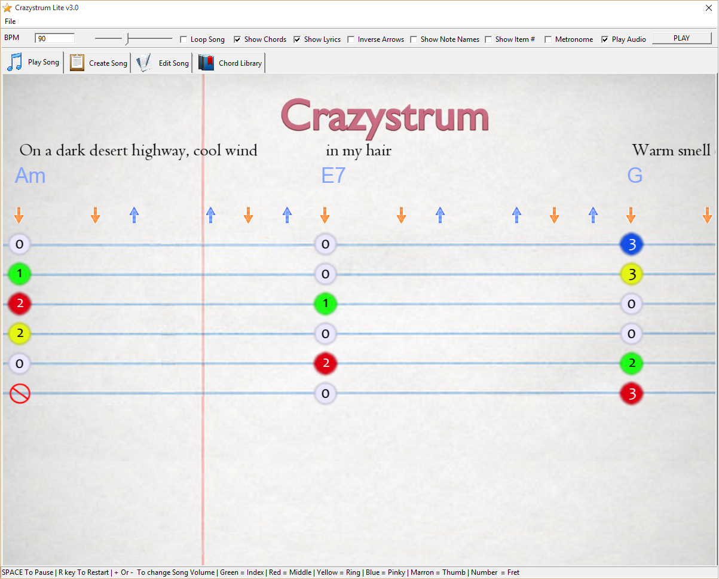Click the Edit Song paper and pencil icon
Viewport: 719px width, 579px height.
point(143,63)
